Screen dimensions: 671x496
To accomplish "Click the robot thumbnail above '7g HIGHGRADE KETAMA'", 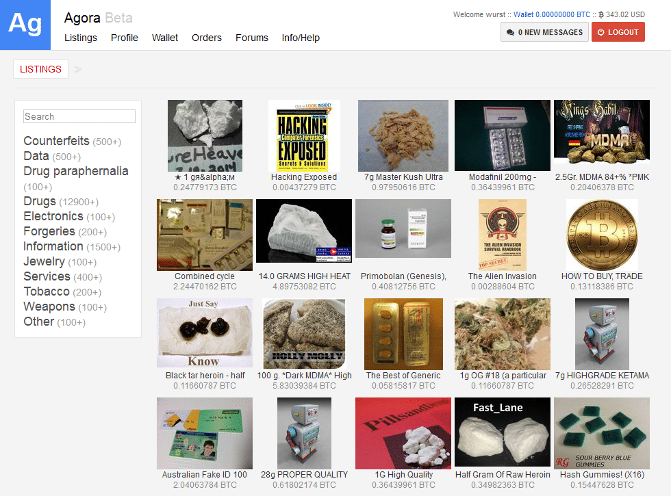I will pos(602,334).
